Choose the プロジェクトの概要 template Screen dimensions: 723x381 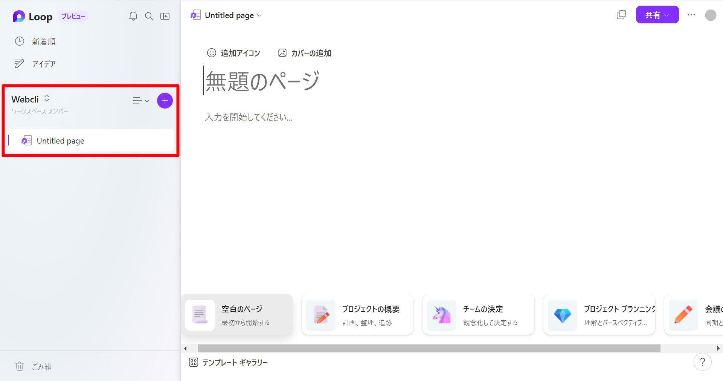click(x=358, y=315)
